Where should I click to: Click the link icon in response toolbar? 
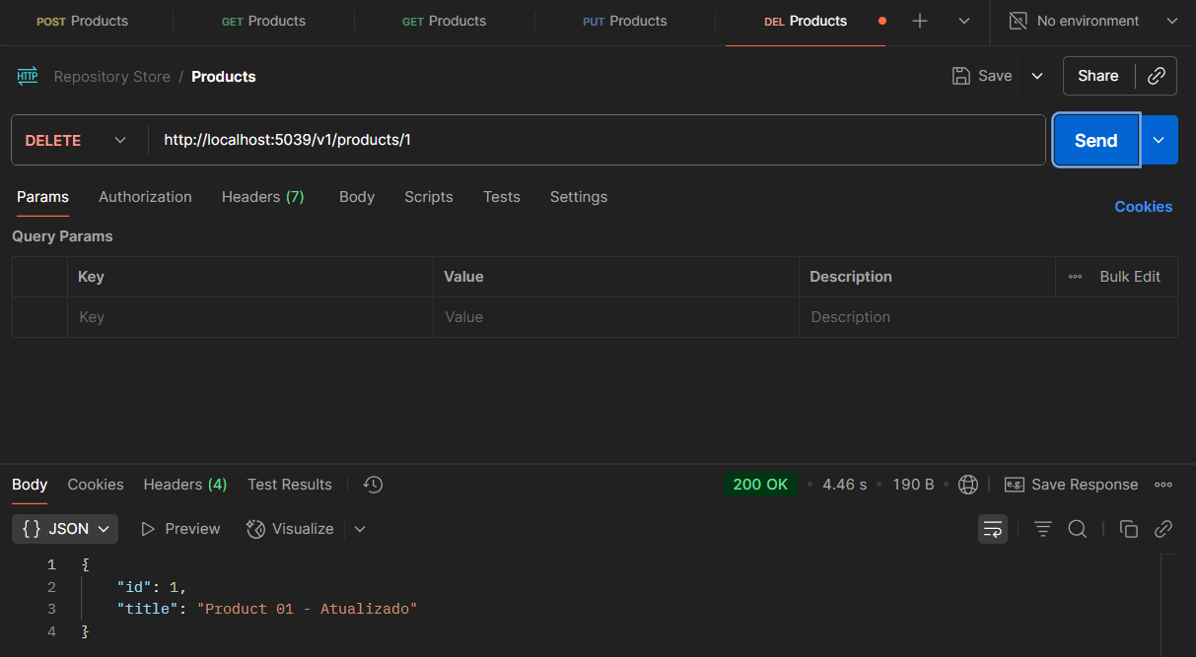(x=1163, y=529)
